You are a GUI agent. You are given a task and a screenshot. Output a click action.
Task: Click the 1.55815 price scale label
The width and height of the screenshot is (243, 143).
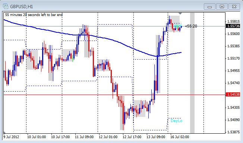pos(233,22)
